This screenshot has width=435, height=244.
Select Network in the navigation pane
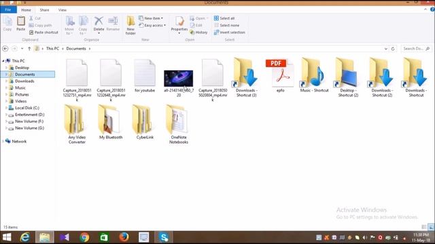(19, 142)
